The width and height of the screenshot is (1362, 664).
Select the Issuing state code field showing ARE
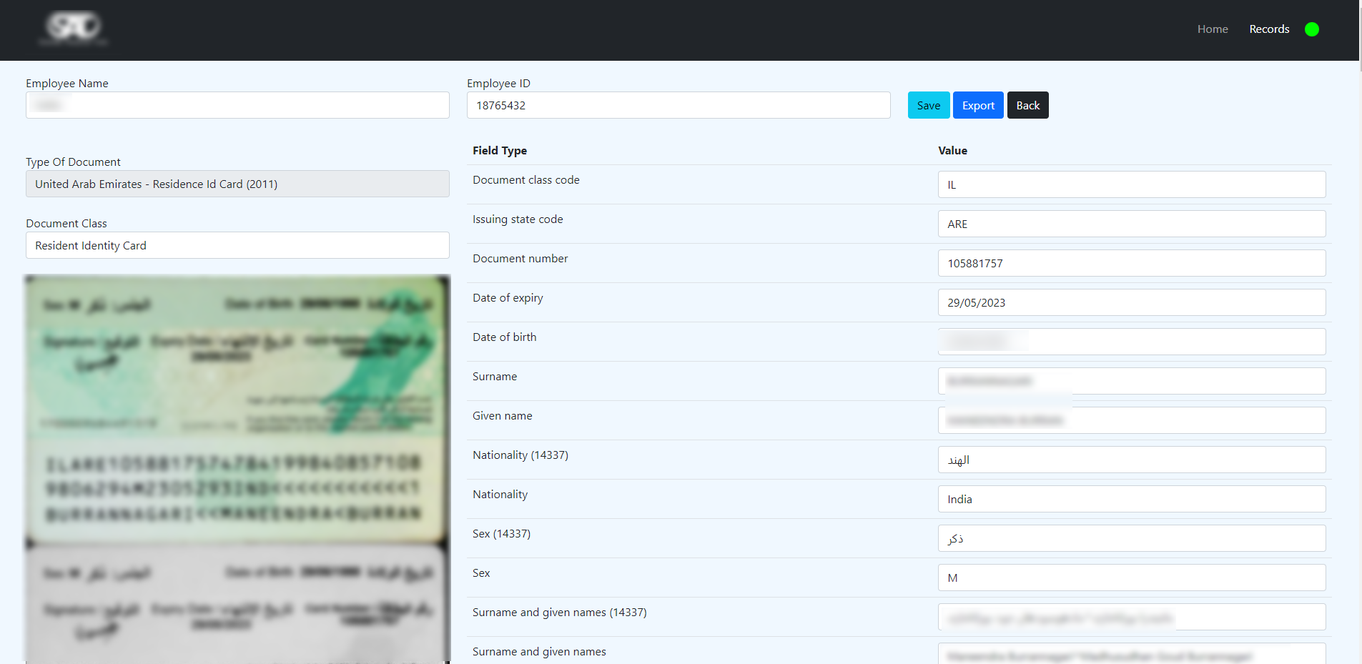pyautogui.click(x=1131, y=224)
